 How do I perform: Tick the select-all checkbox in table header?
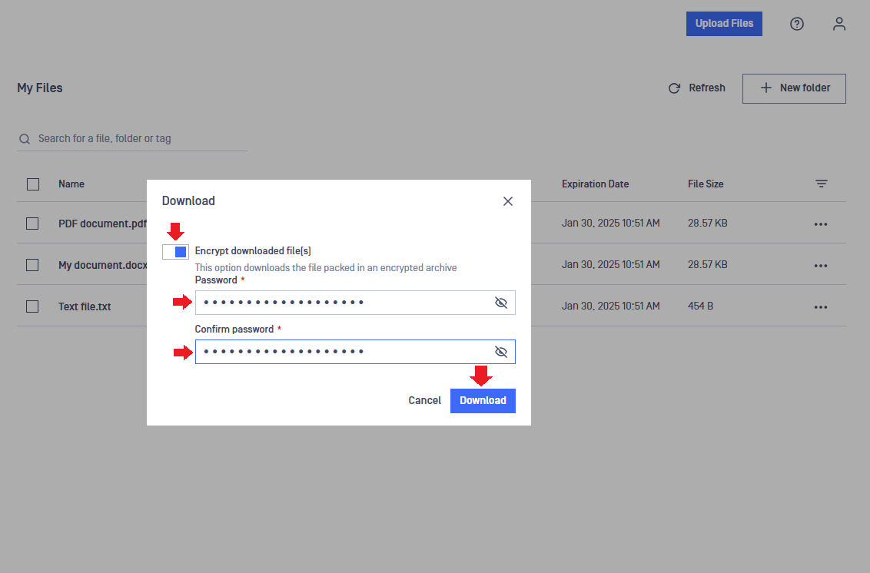33,184
